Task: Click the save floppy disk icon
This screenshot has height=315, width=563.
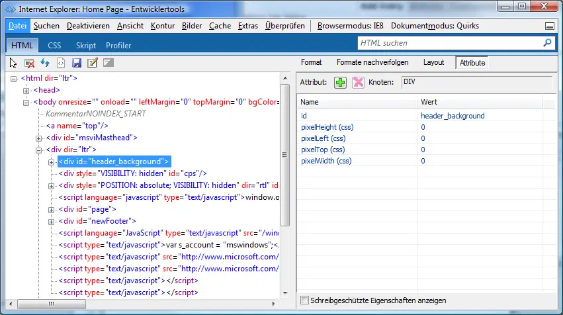Action: coord(77,63)
